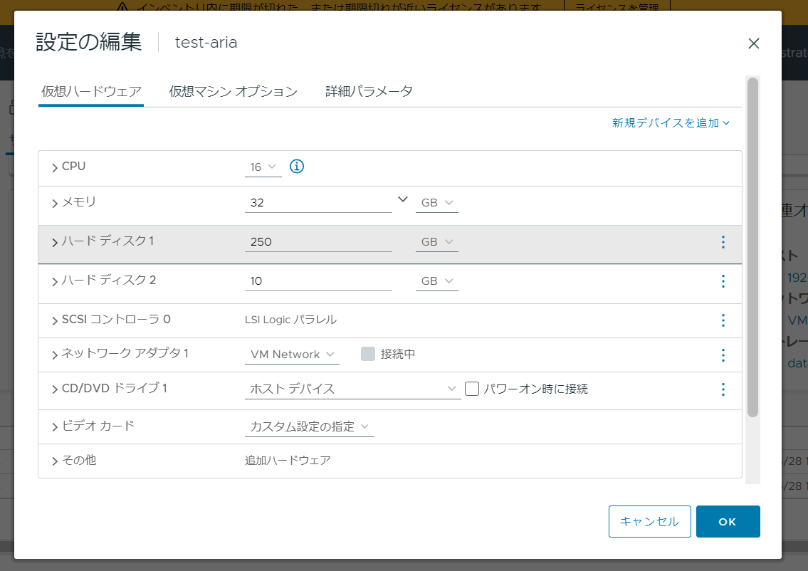Open 新規デバイスを追加 dropdown

(671, 123)
